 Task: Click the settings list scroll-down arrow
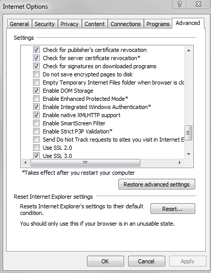pyautogui.click(x=189, y=154)
